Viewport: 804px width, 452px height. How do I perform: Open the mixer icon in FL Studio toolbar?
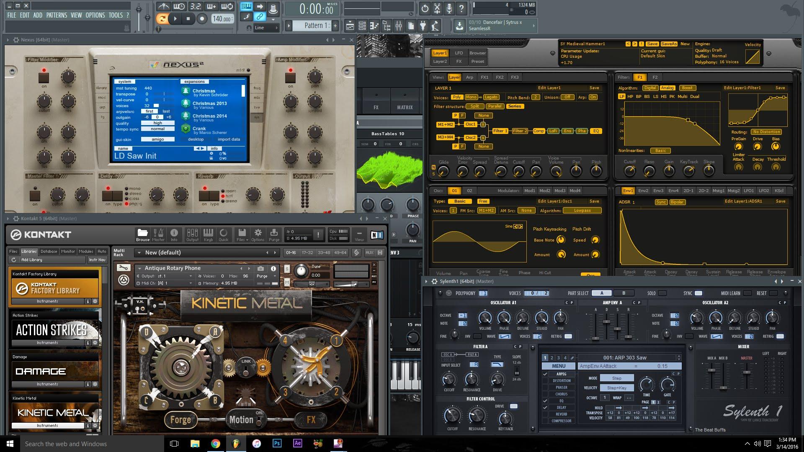399,26
